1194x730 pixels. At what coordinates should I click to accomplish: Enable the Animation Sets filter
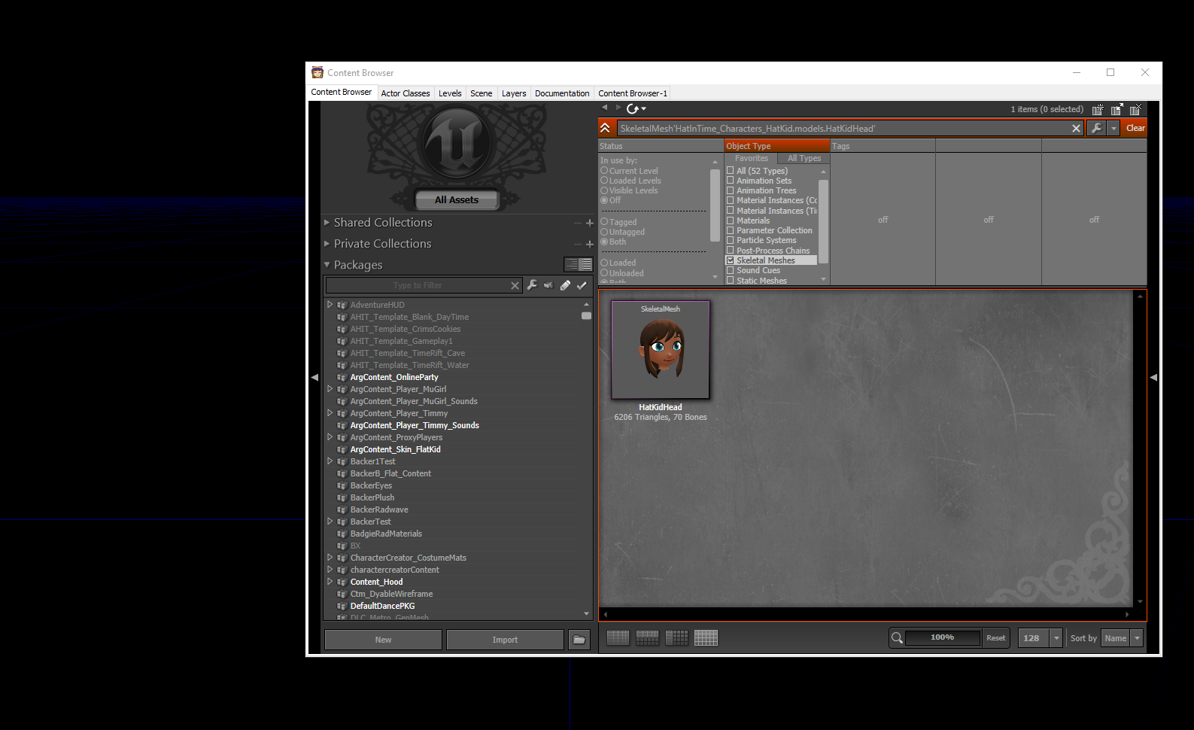point(731,181)
